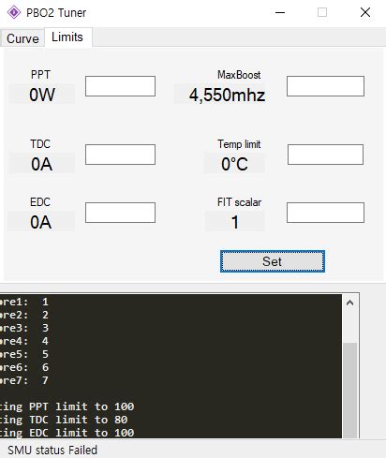Click the PPT limit log line
The height and width of the screenshot is (458, 386).
pos(67,406)
